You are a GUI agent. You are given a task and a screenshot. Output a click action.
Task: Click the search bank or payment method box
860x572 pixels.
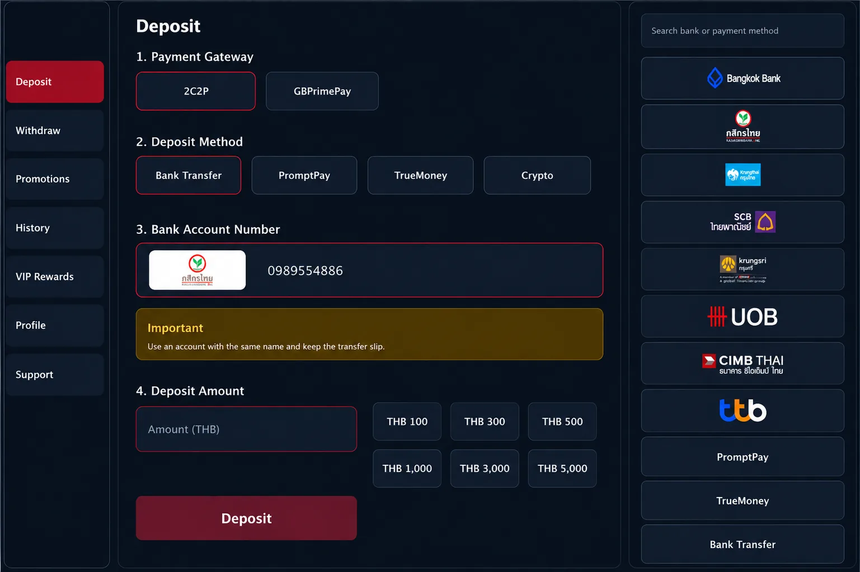point(742,31)
